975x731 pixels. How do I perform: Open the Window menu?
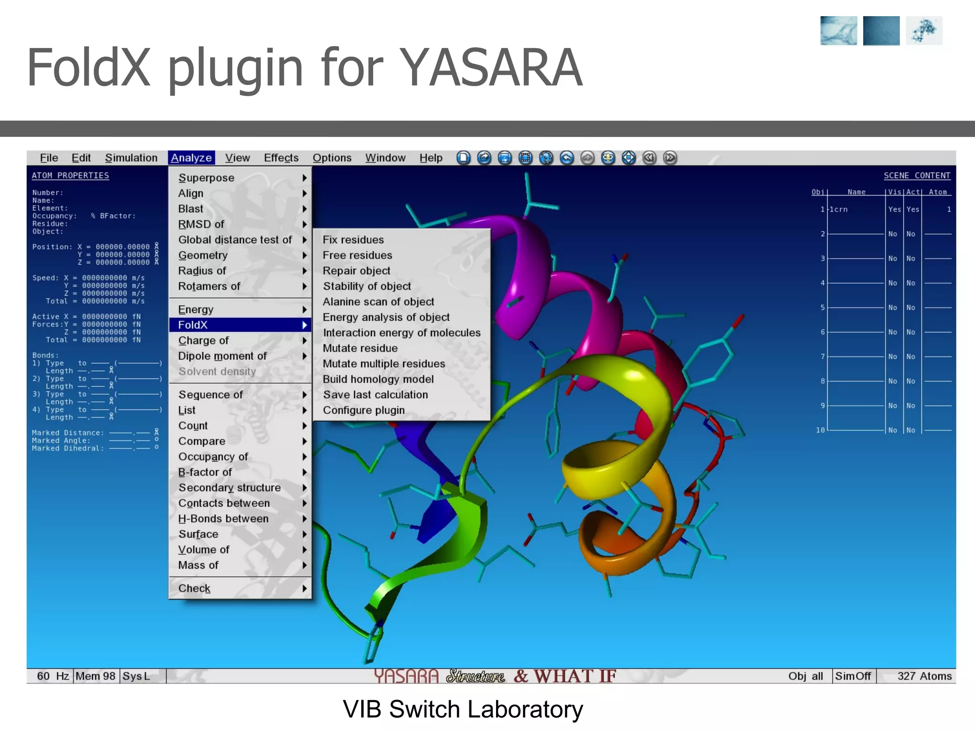click(385, 158)
